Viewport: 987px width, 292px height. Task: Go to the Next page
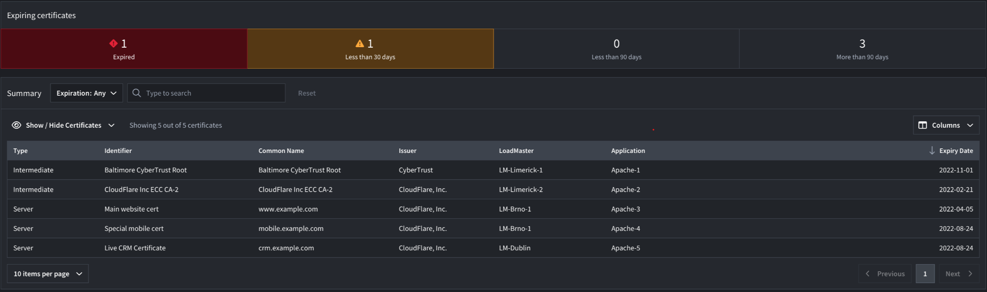click(959, 274)
